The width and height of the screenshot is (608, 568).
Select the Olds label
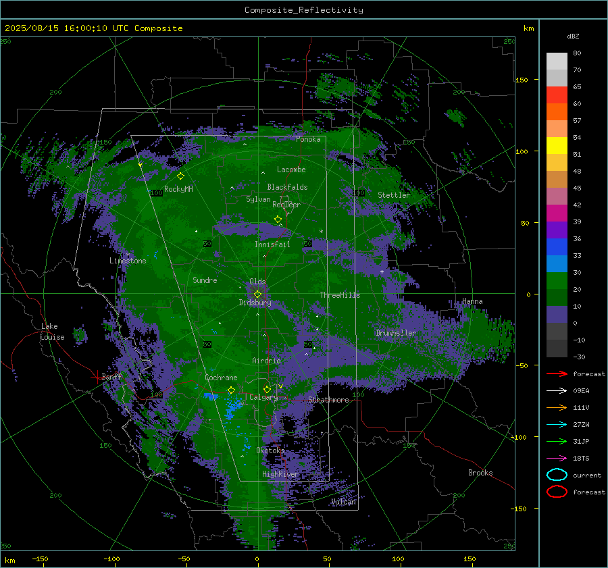257,282
